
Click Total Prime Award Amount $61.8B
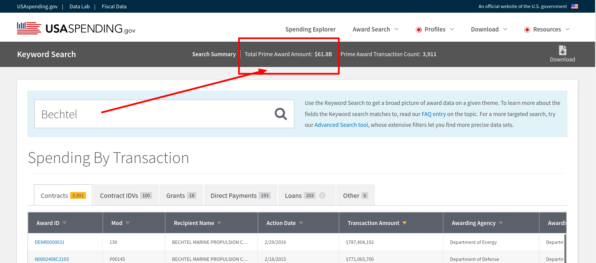click(288, 54)
